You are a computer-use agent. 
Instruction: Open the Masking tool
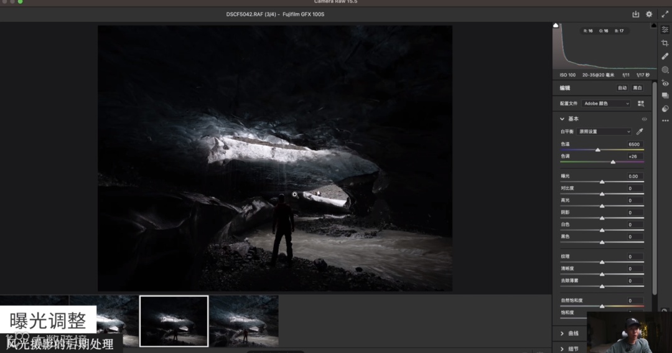pos(665,70)
